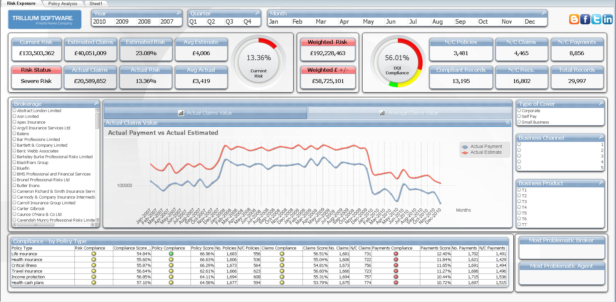The image size is (616, 302).
Task: Click the Actual Payment legend marker
Action: [x=465, y=147]
